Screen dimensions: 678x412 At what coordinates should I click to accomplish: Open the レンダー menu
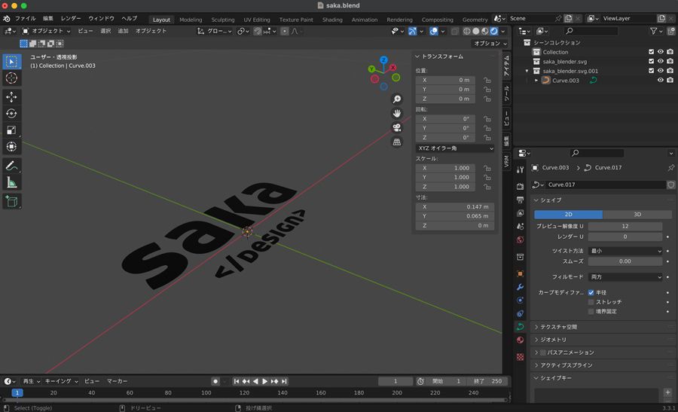(71, 18)
